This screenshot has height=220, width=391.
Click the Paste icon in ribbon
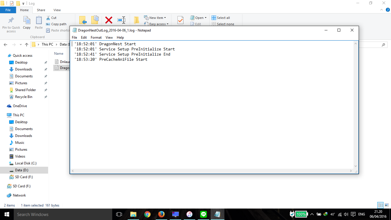pos(39,20)
